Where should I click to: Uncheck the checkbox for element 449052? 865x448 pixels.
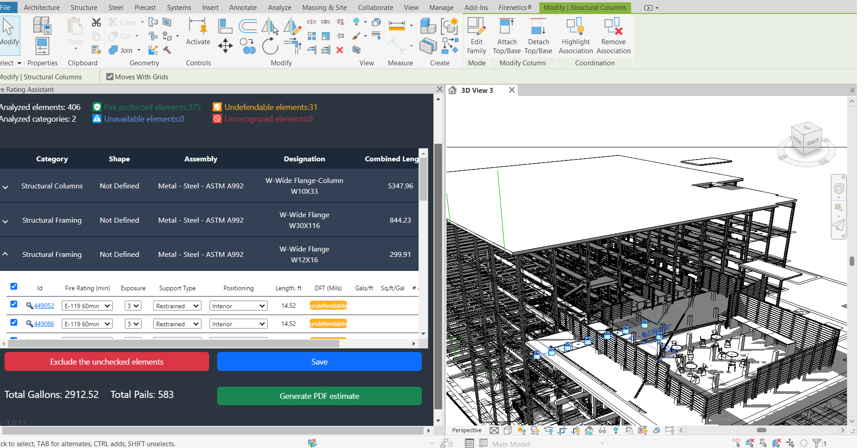pos(14,304)
